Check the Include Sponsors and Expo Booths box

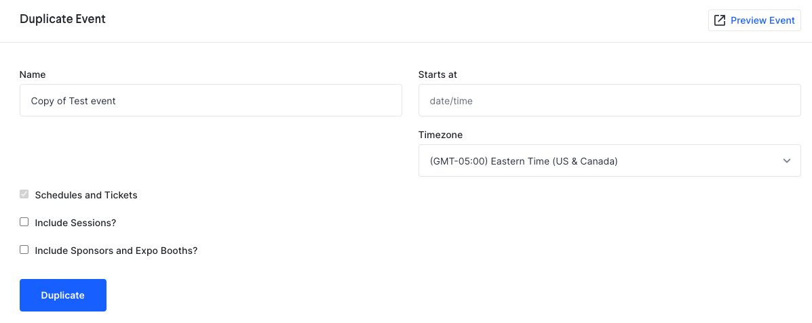pos(24,250)
